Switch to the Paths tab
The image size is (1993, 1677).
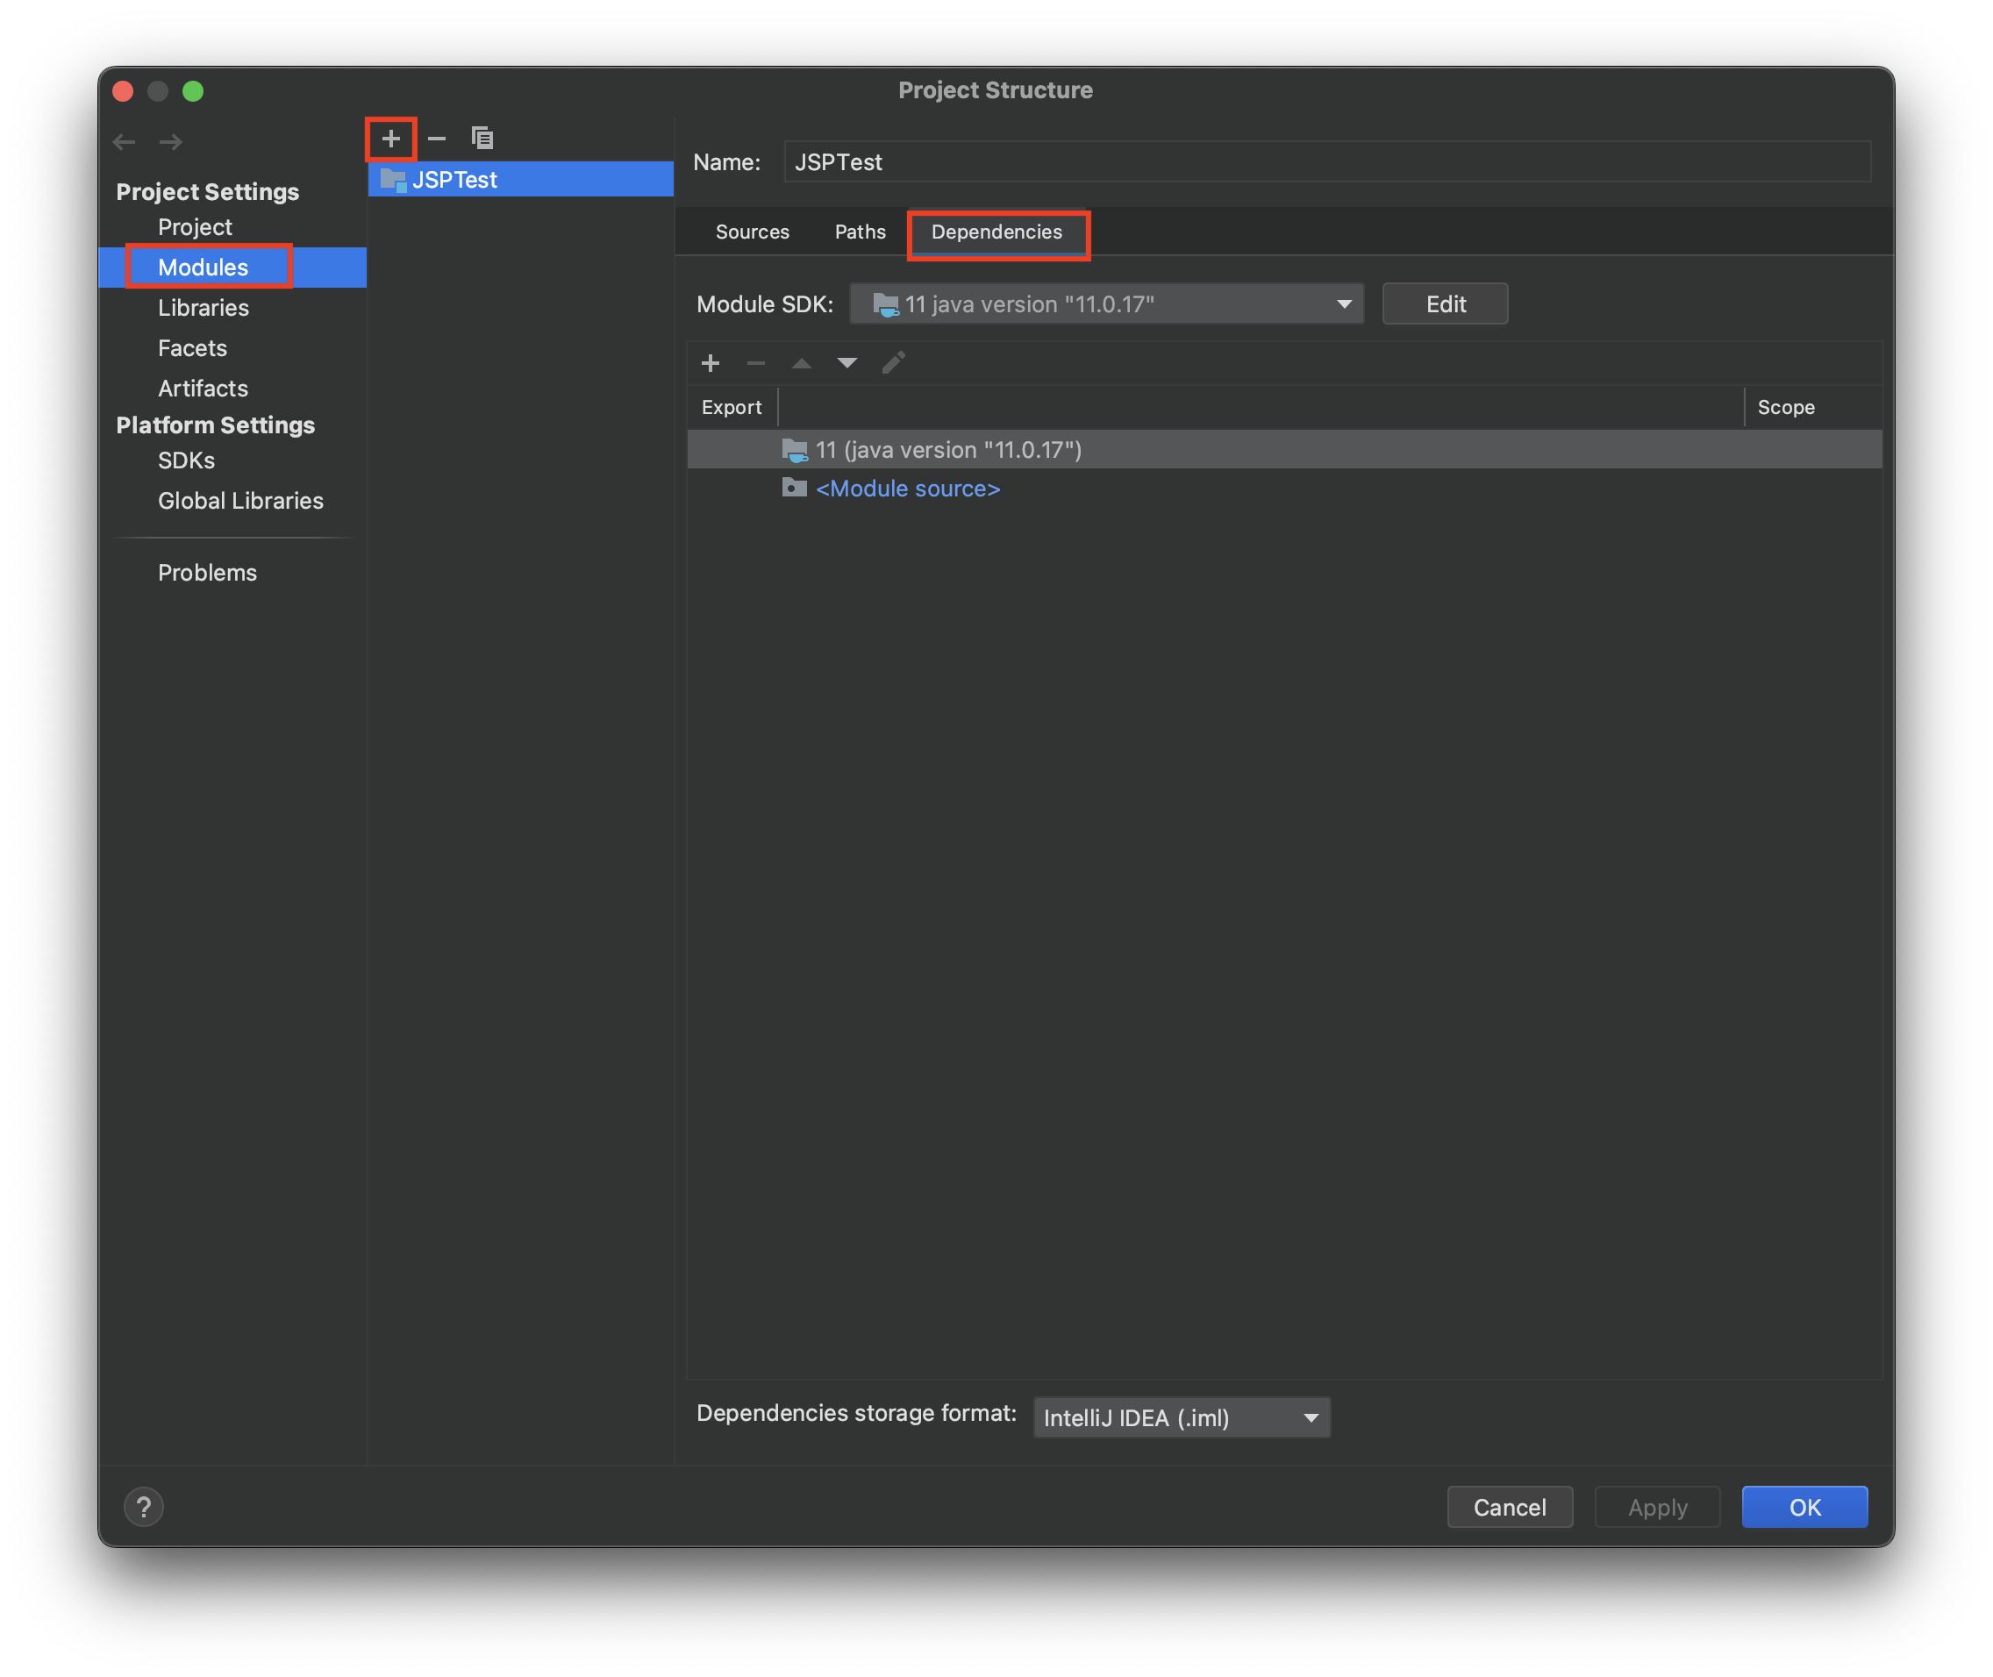(x=860, y=232)
